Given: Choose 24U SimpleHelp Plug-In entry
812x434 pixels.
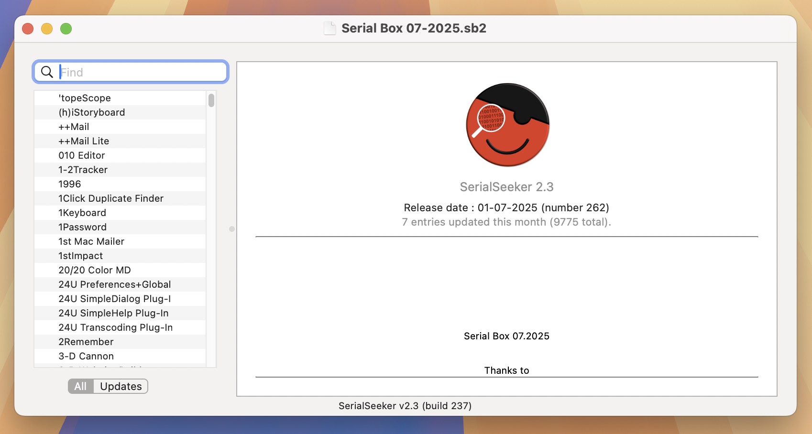Looking at the screenshot, I should click(120, 313).
